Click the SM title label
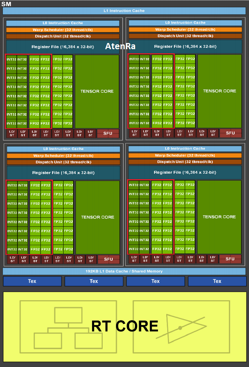The height and width of the screenshot is (367, 249). tap(6, 4)
